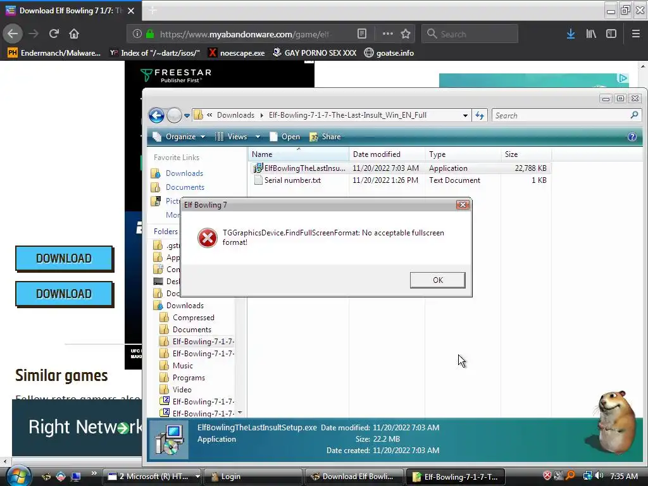648x486 pixels.
Task: Click Explorer's back navigation button
Action: coord(157,115)
